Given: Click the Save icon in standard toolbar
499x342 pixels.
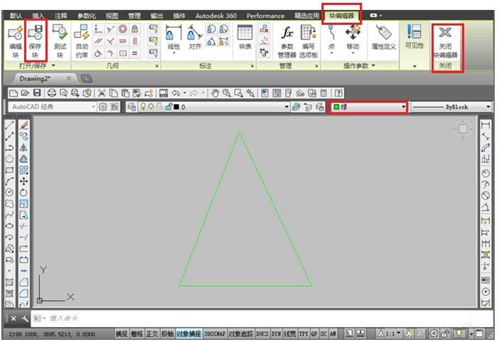Looking at the screenshot, I should coord(37,93).
